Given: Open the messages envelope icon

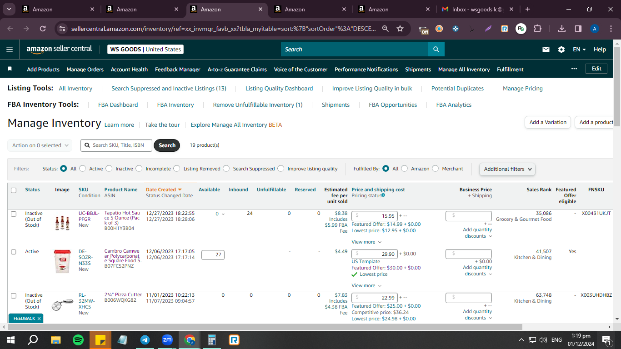Looking at the screenshot, I should (x=546, y=50).
